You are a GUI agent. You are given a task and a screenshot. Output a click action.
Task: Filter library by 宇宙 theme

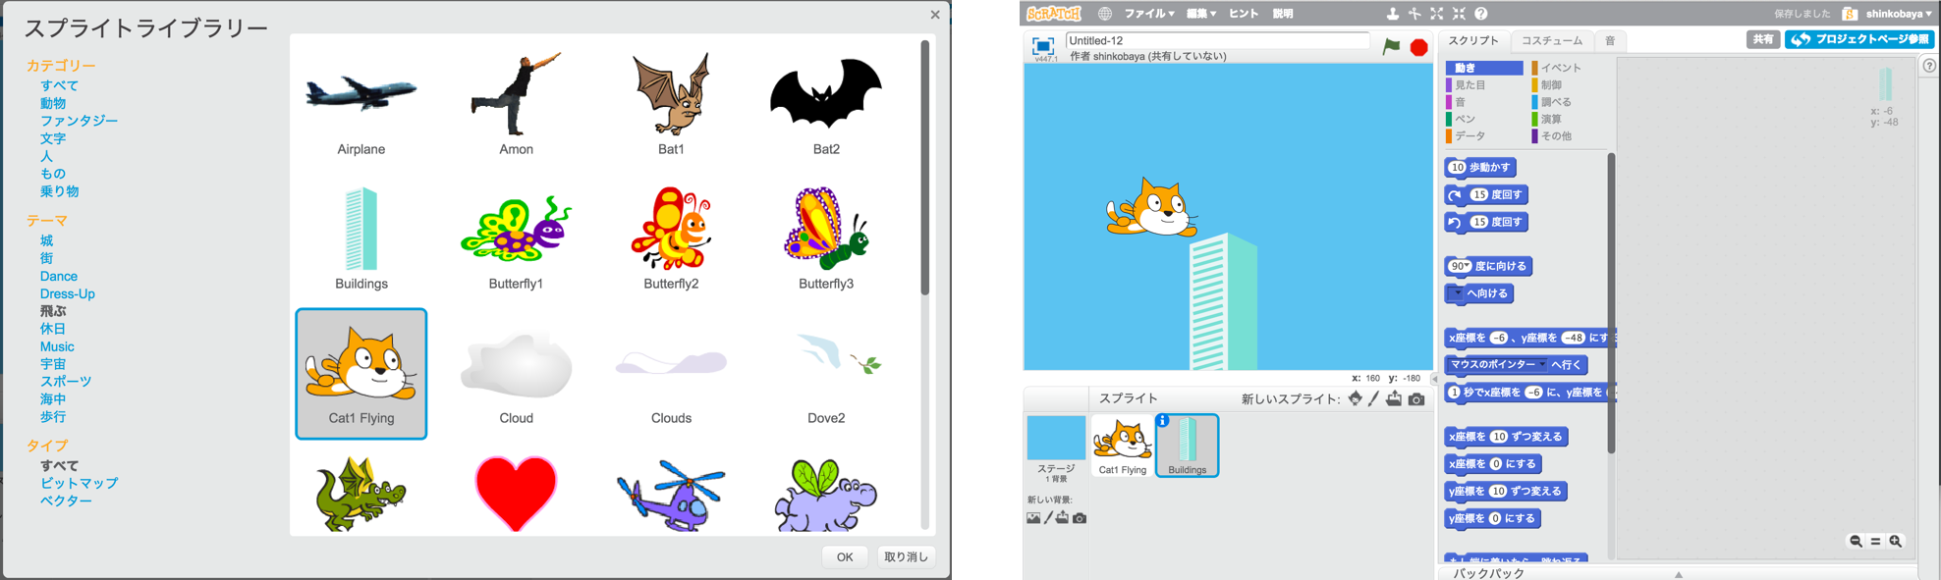(x=53, y=364)
